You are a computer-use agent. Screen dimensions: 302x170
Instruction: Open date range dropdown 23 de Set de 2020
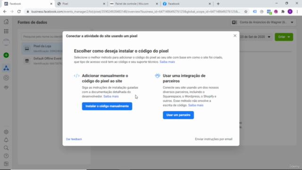[x=255, y=37]
